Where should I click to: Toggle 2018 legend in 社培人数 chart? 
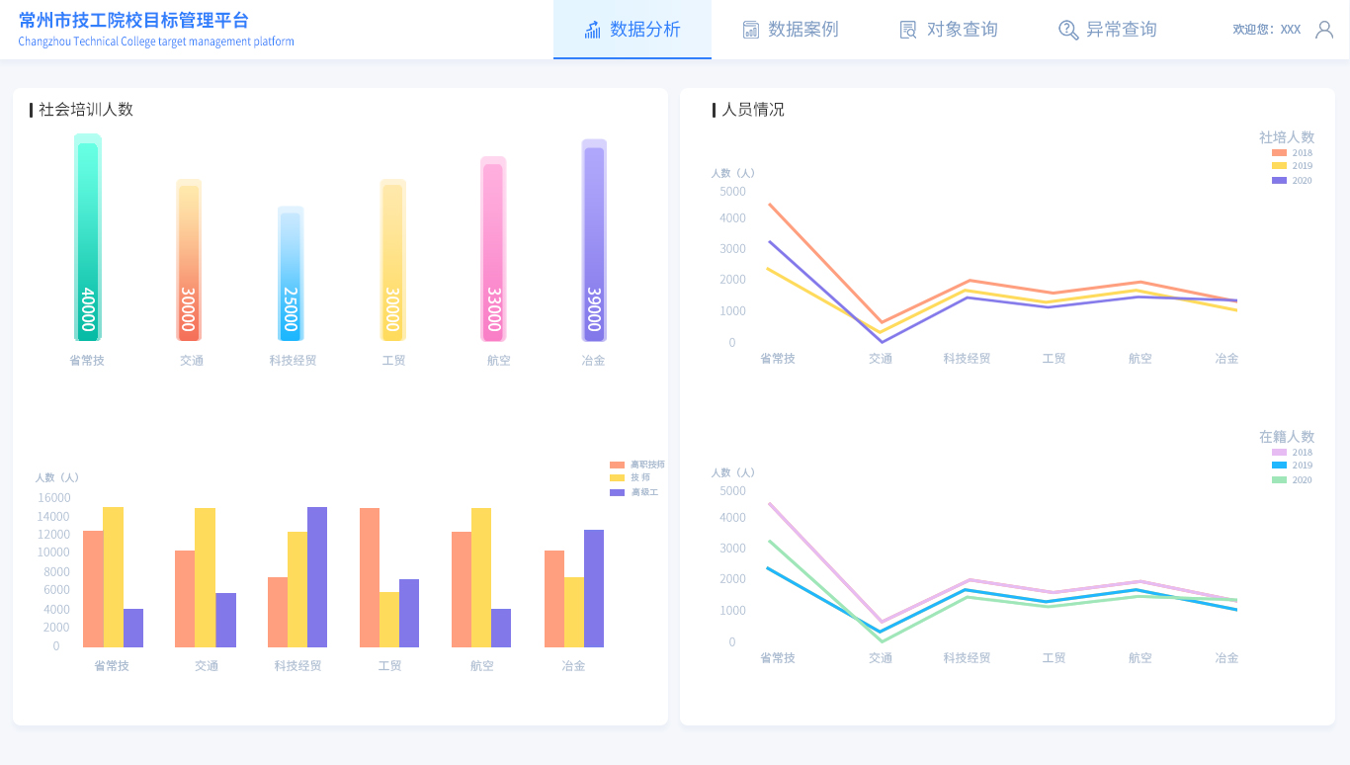coord(1292,153)
